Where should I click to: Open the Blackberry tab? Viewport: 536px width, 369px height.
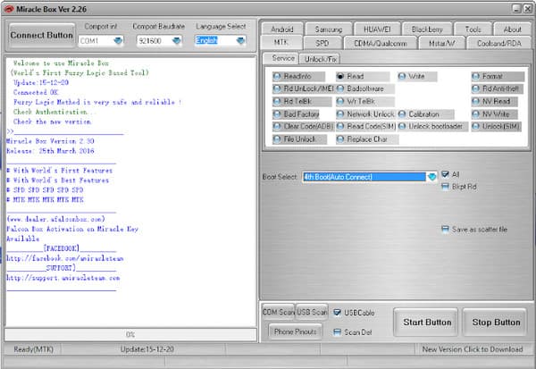(x=427, y=29)
